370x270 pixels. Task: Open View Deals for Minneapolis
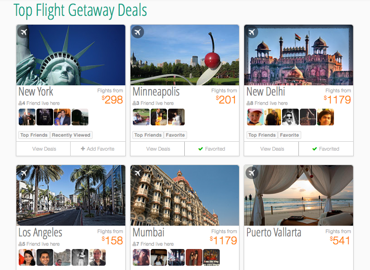click(157, 149)
